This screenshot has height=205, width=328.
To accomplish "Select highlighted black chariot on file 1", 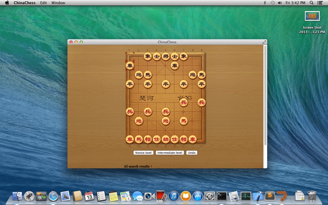I will [x=130, y=66].
